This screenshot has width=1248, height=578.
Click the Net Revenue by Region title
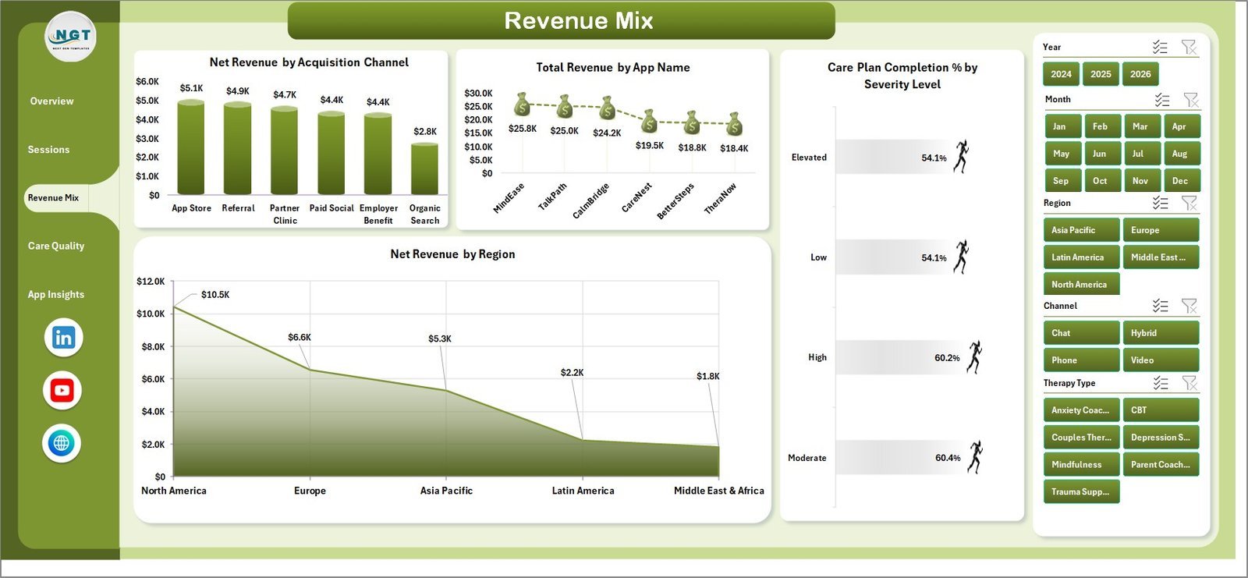click(452, 254)
